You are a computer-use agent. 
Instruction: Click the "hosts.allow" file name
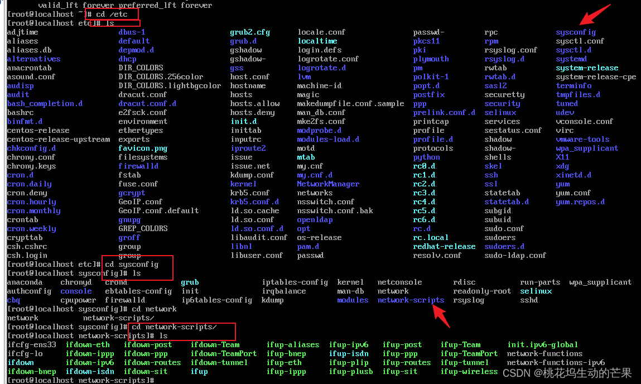click(255, 103)
